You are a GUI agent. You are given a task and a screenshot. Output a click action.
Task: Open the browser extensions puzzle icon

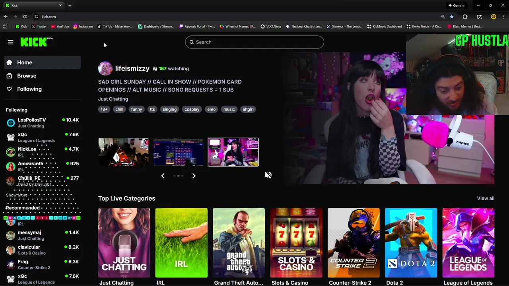(465, 17)
